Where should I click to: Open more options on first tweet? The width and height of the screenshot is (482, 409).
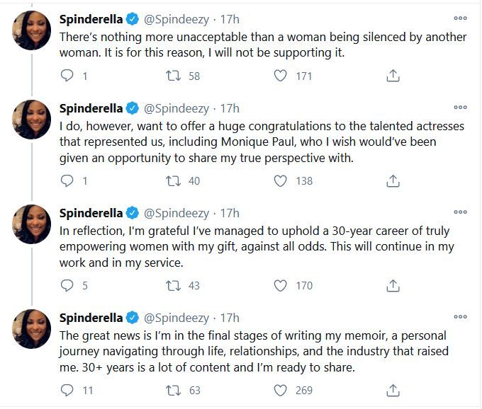pos(460,18)
